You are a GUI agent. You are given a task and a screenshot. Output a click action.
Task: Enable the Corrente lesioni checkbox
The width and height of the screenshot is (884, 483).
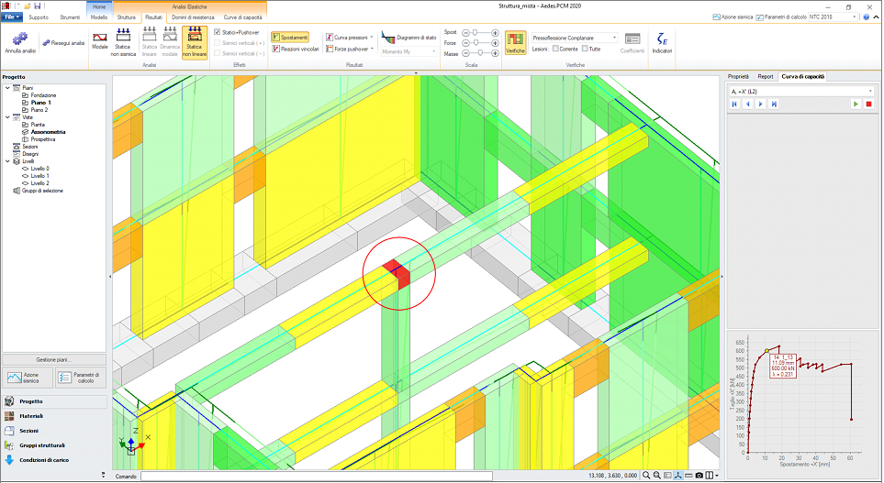point(555,49)
